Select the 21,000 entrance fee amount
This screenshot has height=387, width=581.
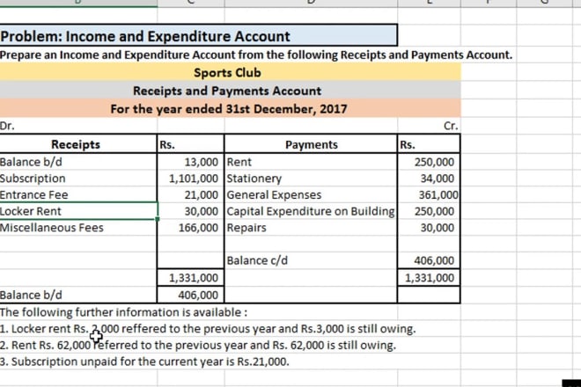pyautogui.click(x=191, y=194)
